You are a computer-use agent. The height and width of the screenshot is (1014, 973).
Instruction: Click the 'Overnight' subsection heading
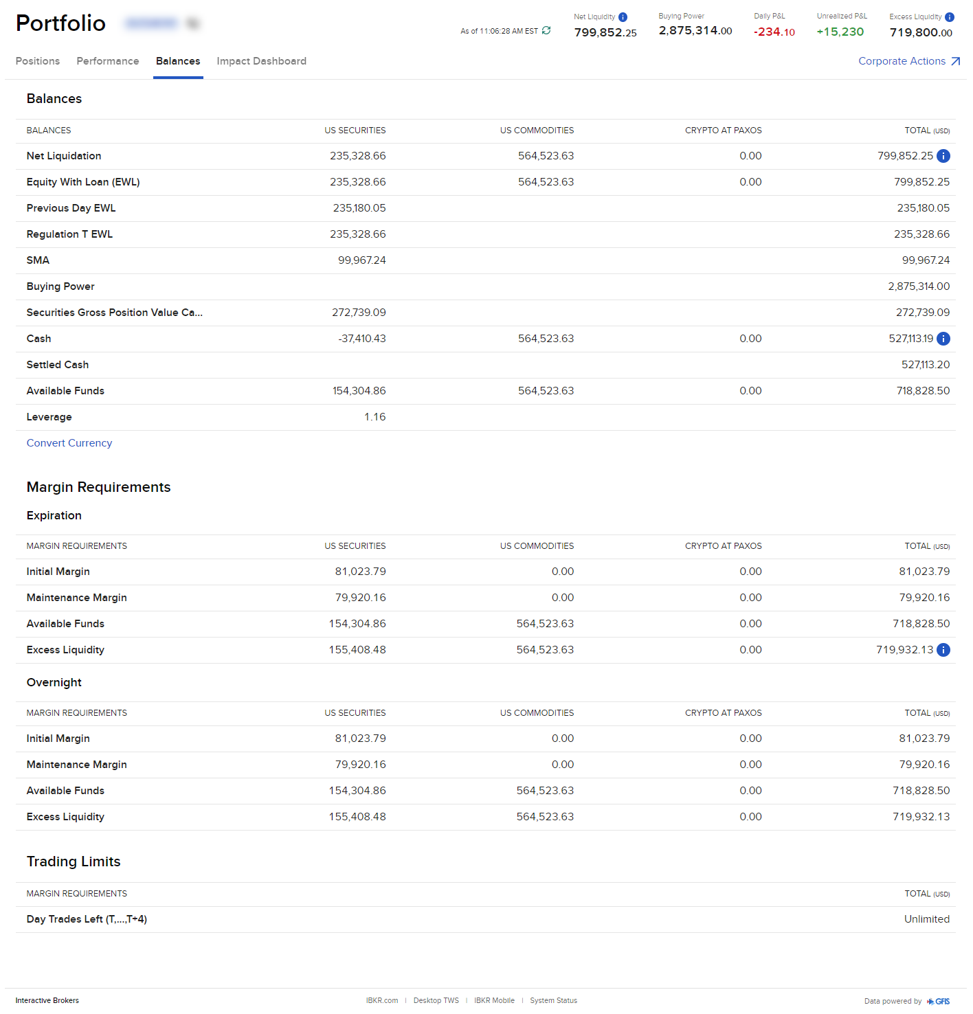click(x=54, y=682)
